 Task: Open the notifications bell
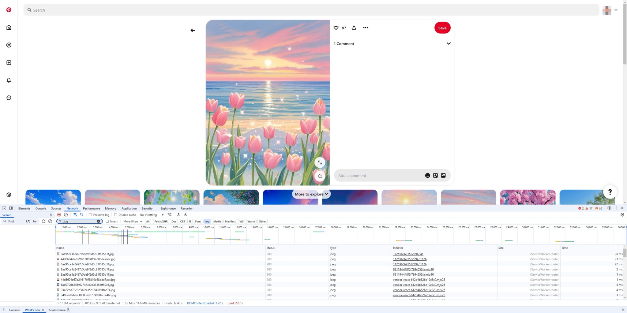pyautogui.click(x=9, y=80)
